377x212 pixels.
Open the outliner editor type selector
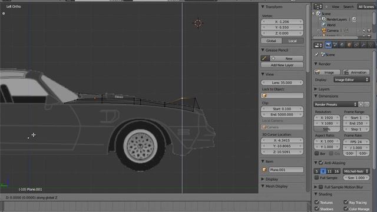pos(318,6)
